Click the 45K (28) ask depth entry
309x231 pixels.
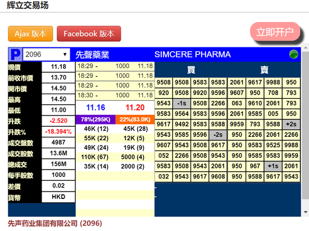pyautogui.click(x=135, y=129)
